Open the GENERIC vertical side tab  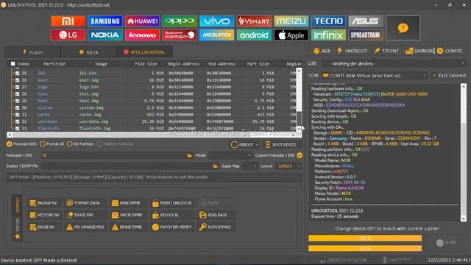[x=17, y=205]
